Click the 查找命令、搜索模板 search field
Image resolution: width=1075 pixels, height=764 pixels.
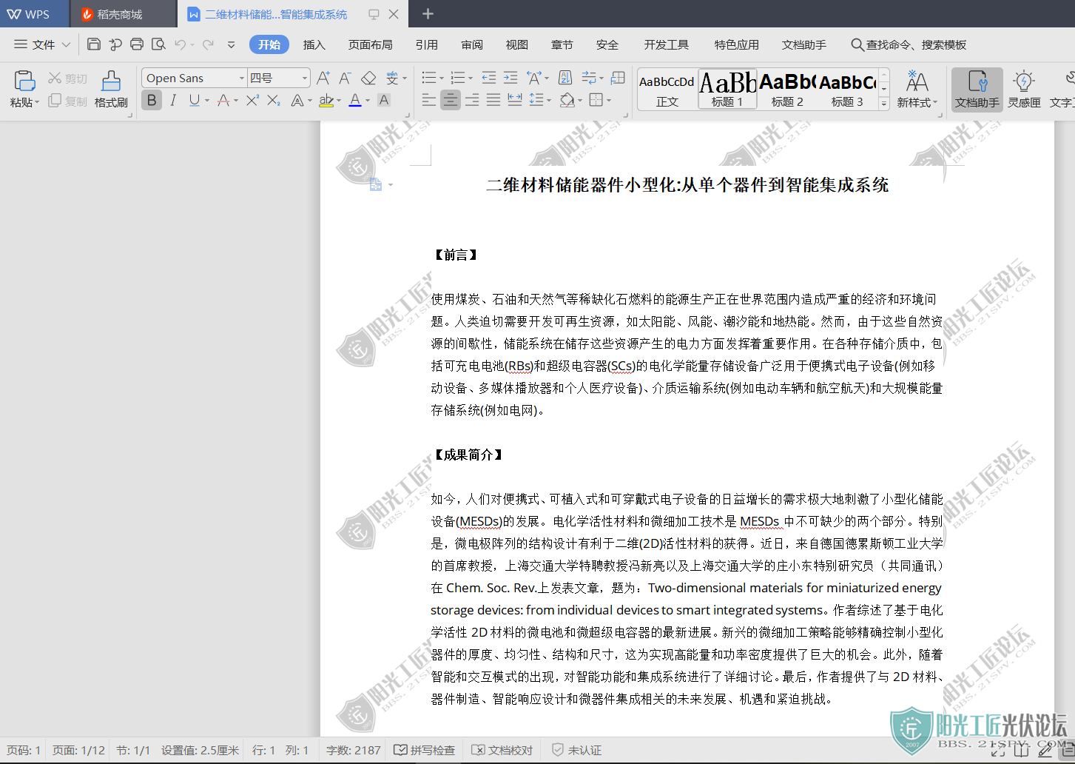point(909,44)
